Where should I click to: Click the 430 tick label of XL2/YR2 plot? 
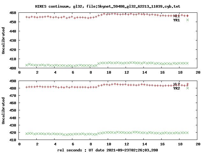click(x=13, y=125)
